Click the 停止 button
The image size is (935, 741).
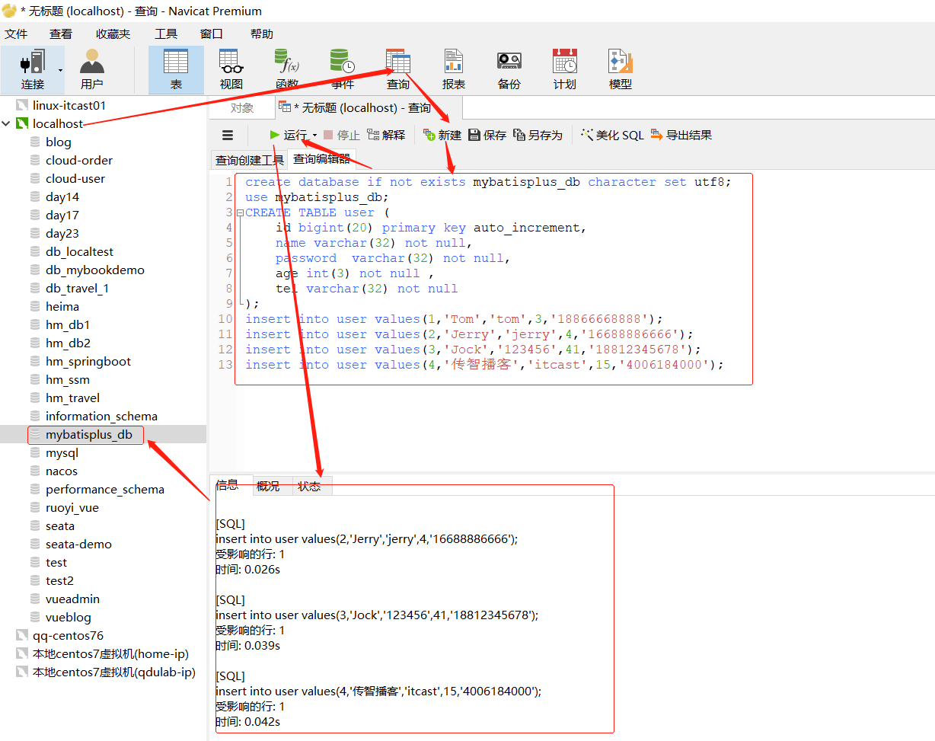(x=341, y=135)
